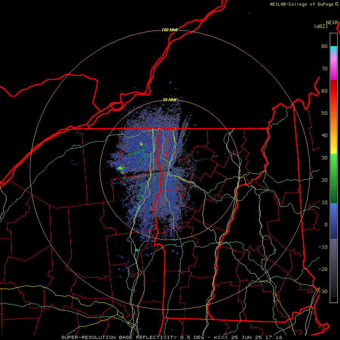The image size is (340, 340).
Task: Click the red-core storm cell north of radar
Action: [x=141, y=144]
